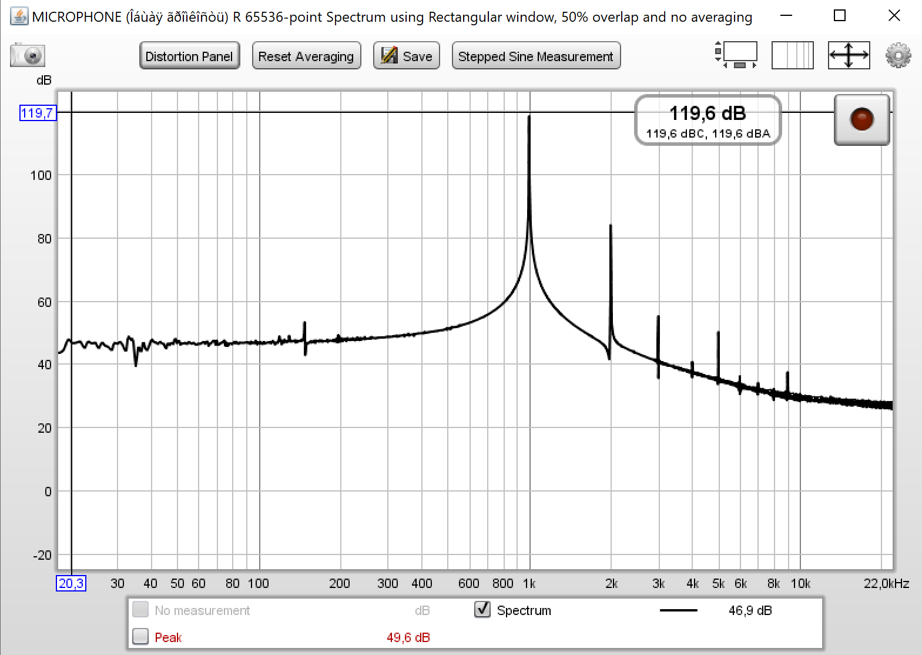The height and width of the screenshot is (655, 922).
Task: Click the 46,9 dB Spectrum value
Action: pos(750,610)
